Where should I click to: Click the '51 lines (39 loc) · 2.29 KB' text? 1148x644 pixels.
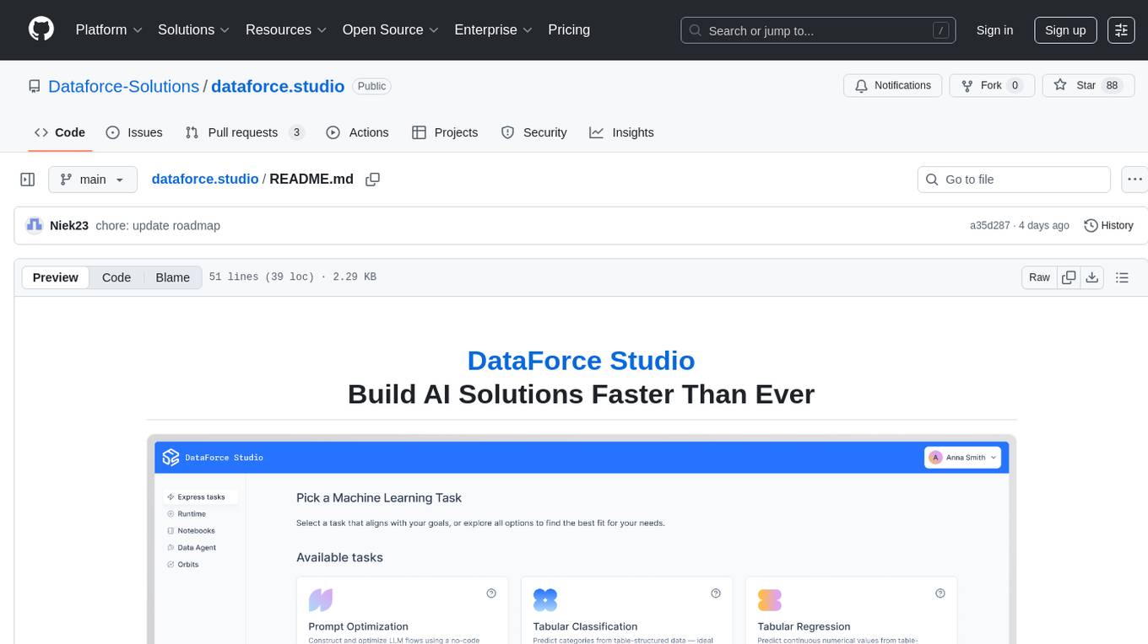pos(292,277)
